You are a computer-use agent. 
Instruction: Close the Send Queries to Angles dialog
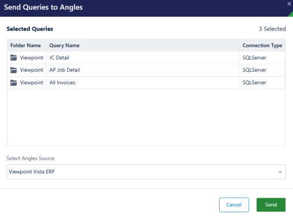(x=289, y=3)
